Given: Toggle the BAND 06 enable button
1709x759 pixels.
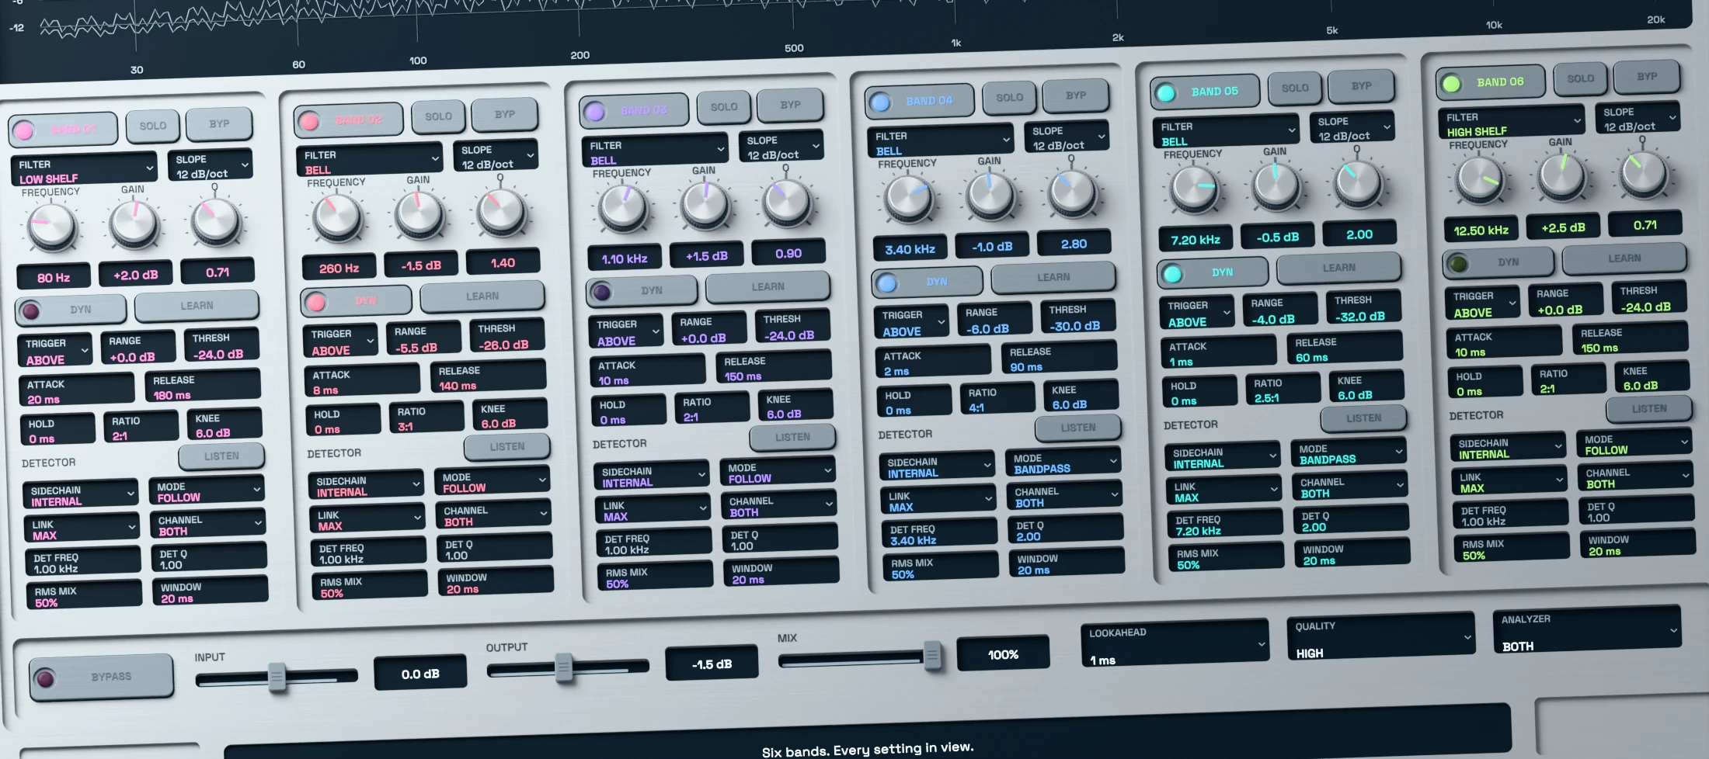Looking at the screenshot, I should [x=1491, y=82].
